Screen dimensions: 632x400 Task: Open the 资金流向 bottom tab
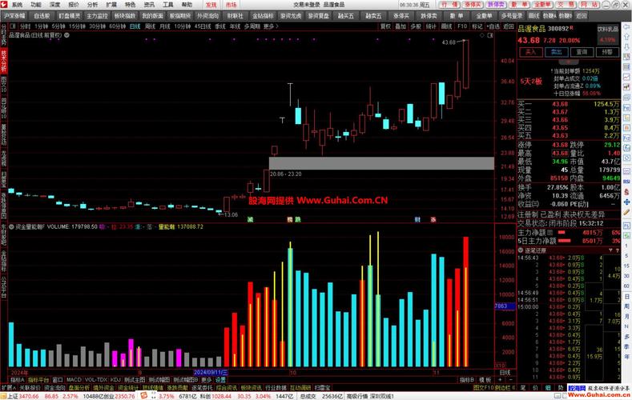(x=55, y=387)
